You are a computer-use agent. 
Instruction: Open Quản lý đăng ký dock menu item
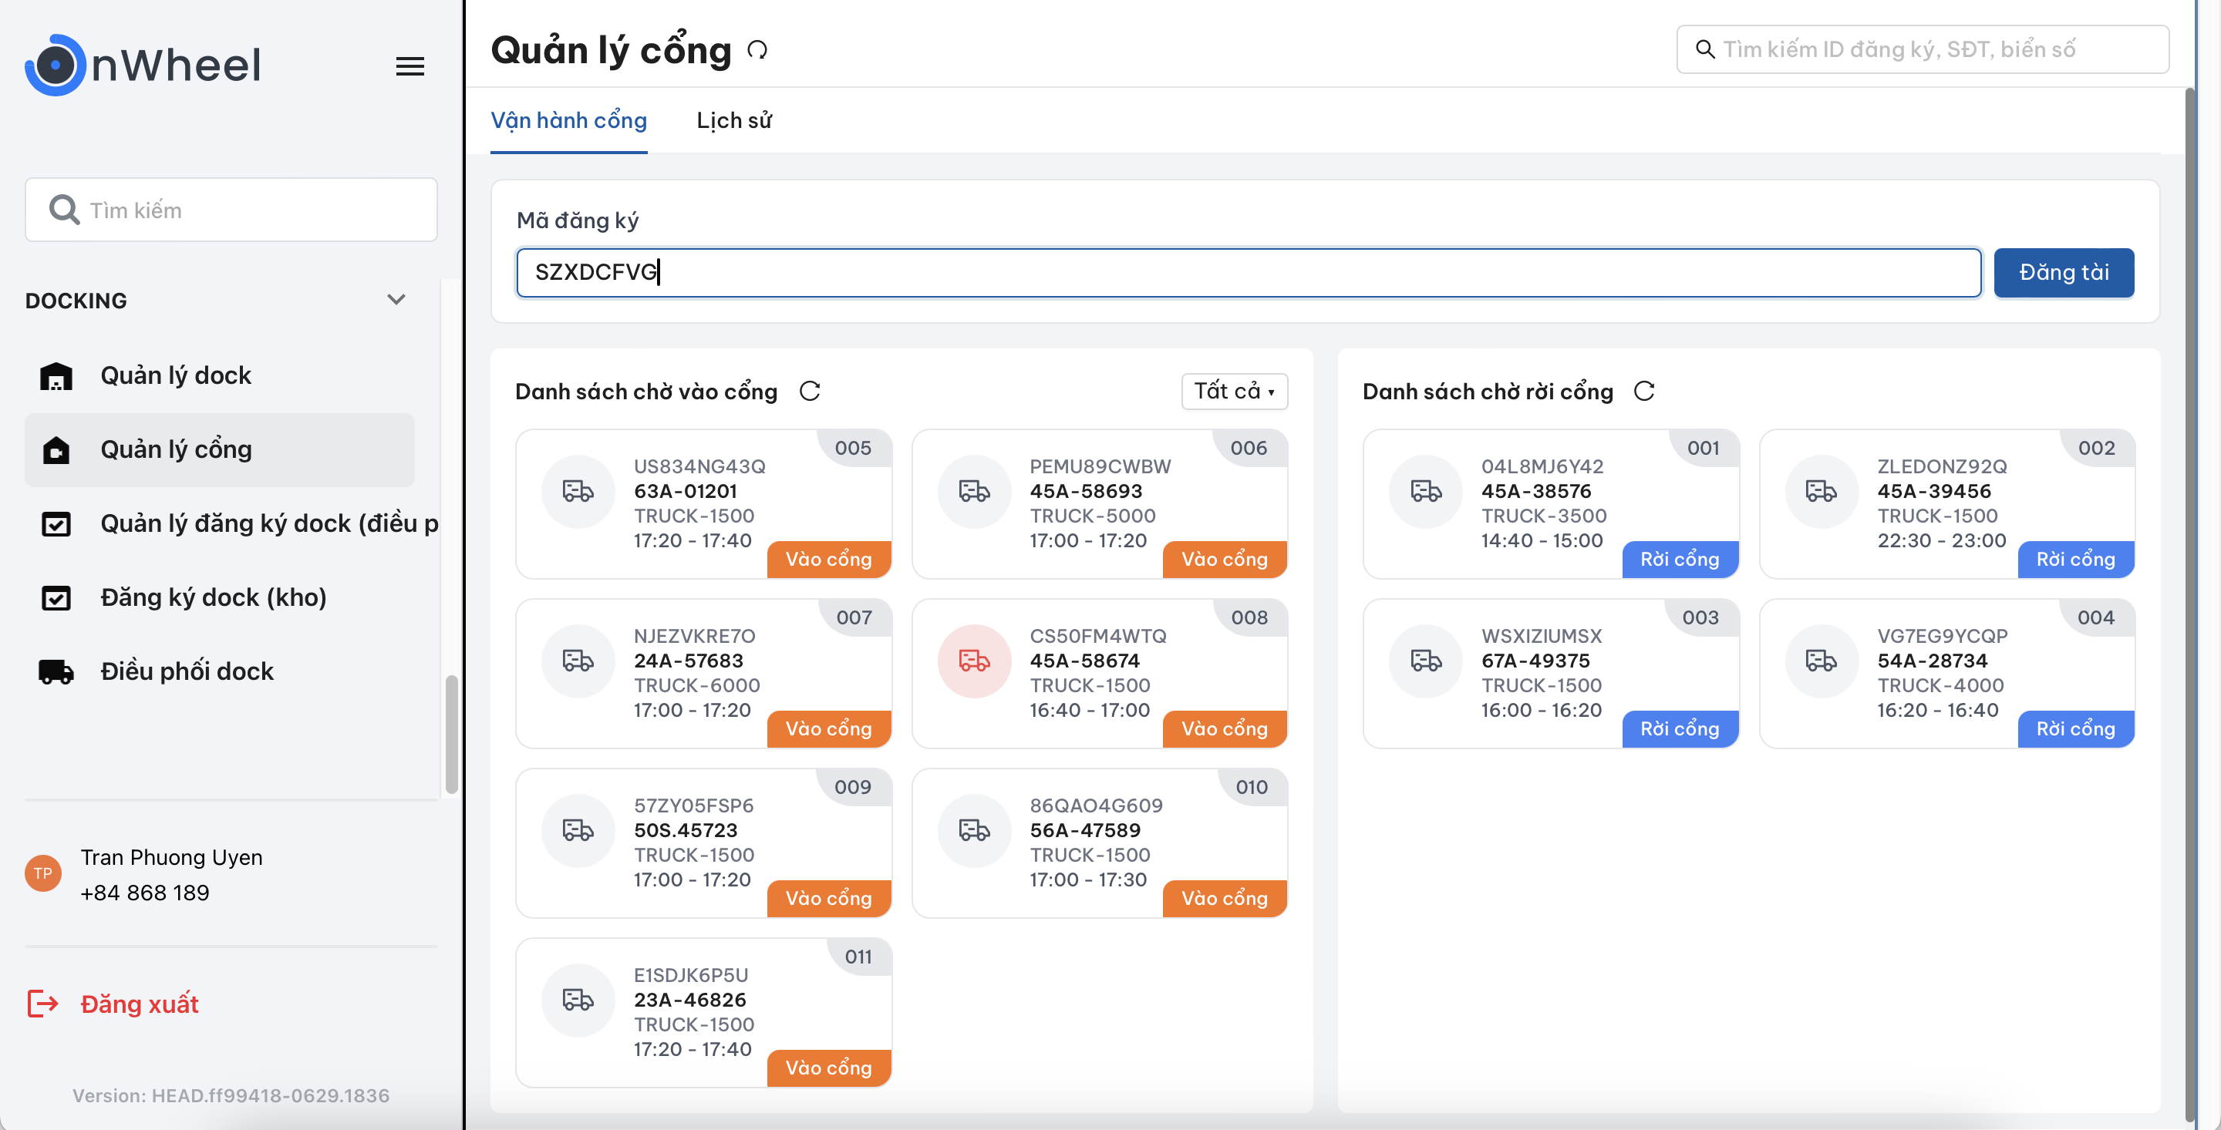pyautogui.click(x=231, y=524)
